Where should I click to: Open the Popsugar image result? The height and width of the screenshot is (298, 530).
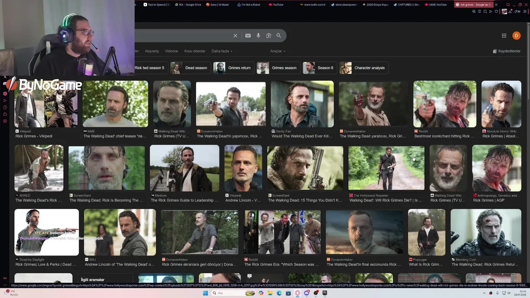(x=426, y=232)
